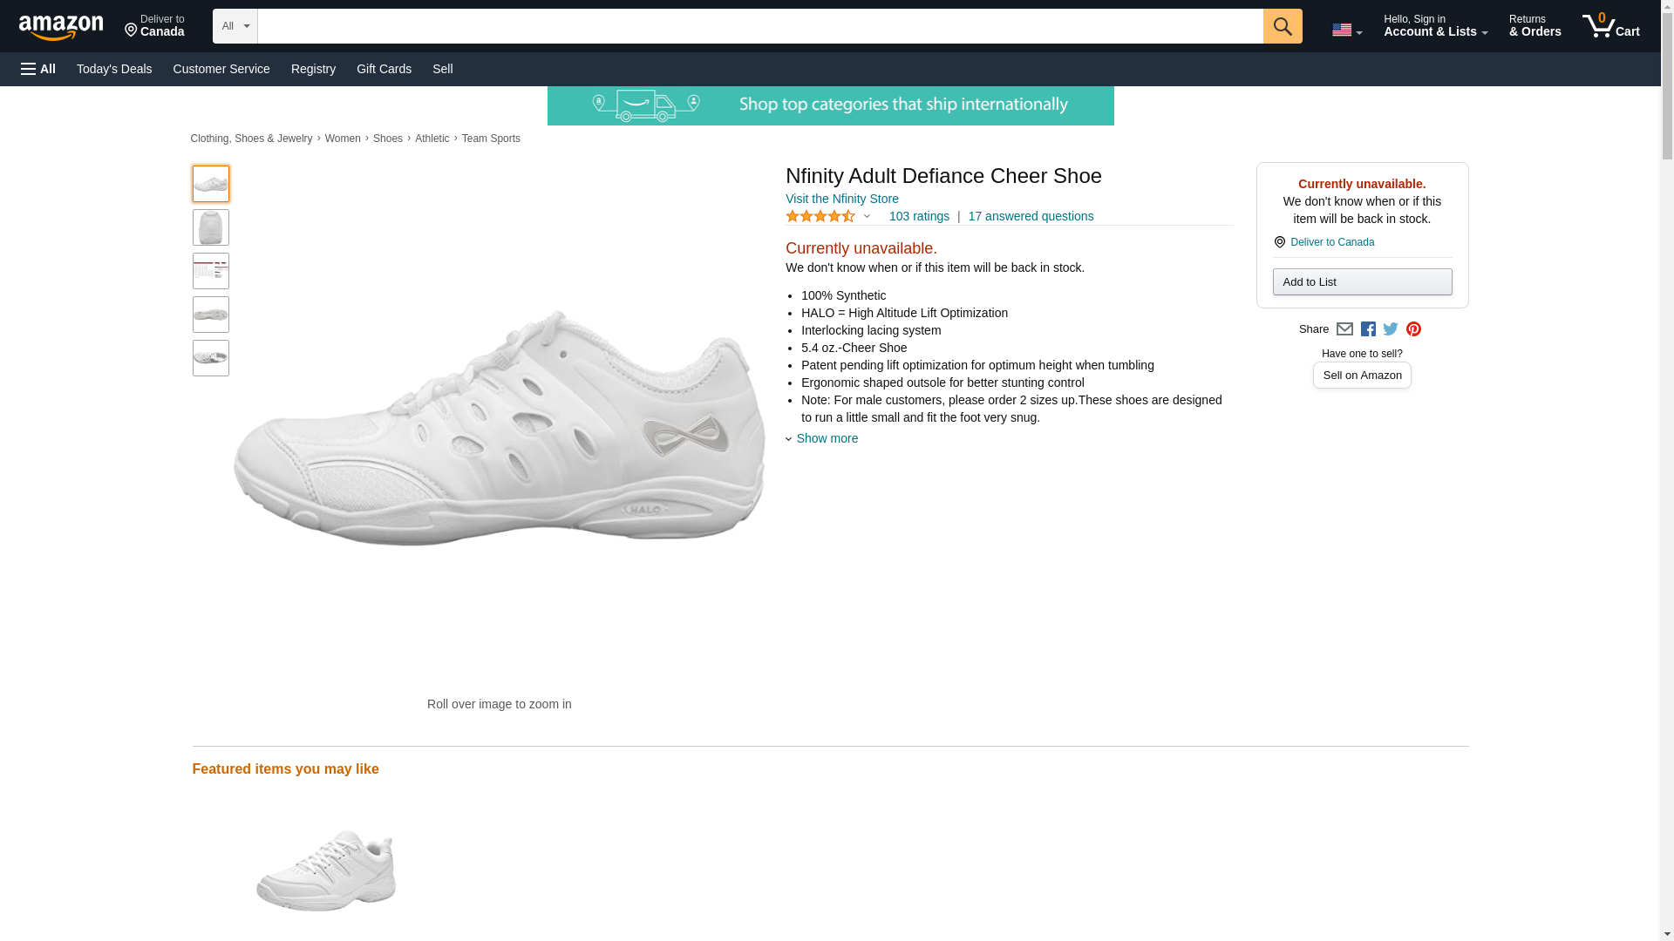Open 17 answered questions link
1674x941 pixels.
pyautogui.click(x=1031, y=216)
